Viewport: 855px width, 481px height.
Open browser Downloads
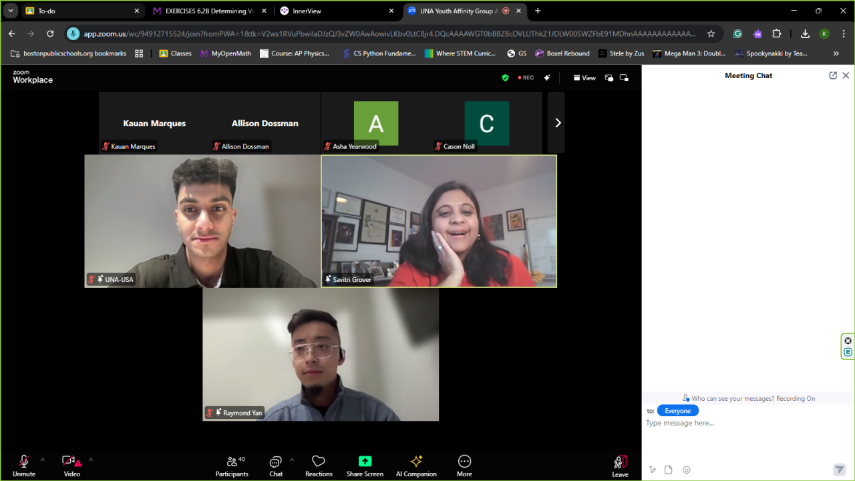[x=805, y=33]
